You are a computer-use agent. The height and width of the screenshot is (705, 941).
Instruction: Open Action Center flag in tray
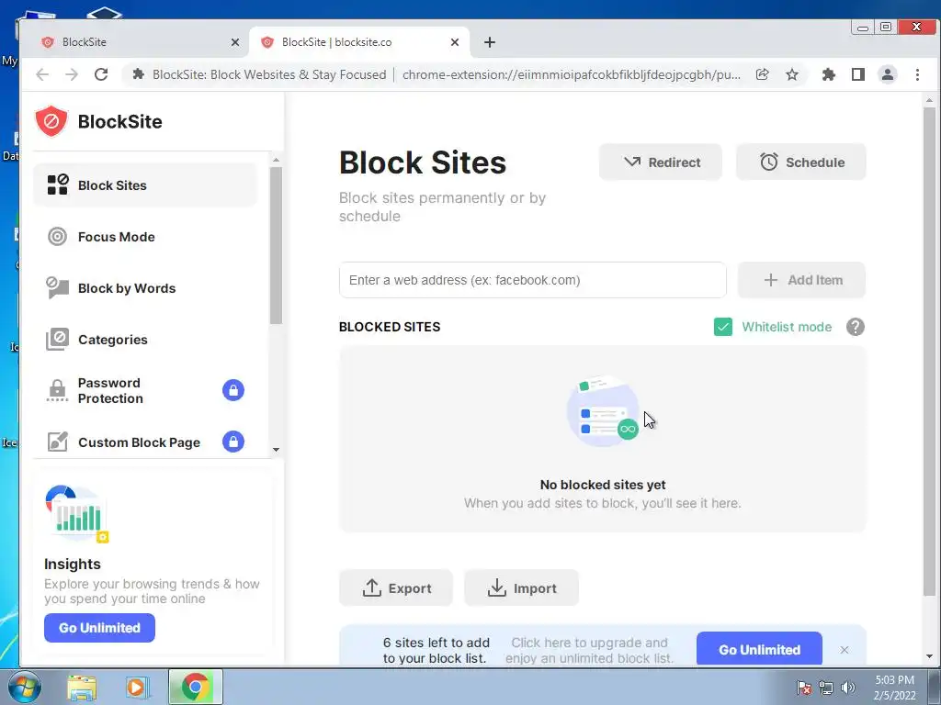coord(804,688)
